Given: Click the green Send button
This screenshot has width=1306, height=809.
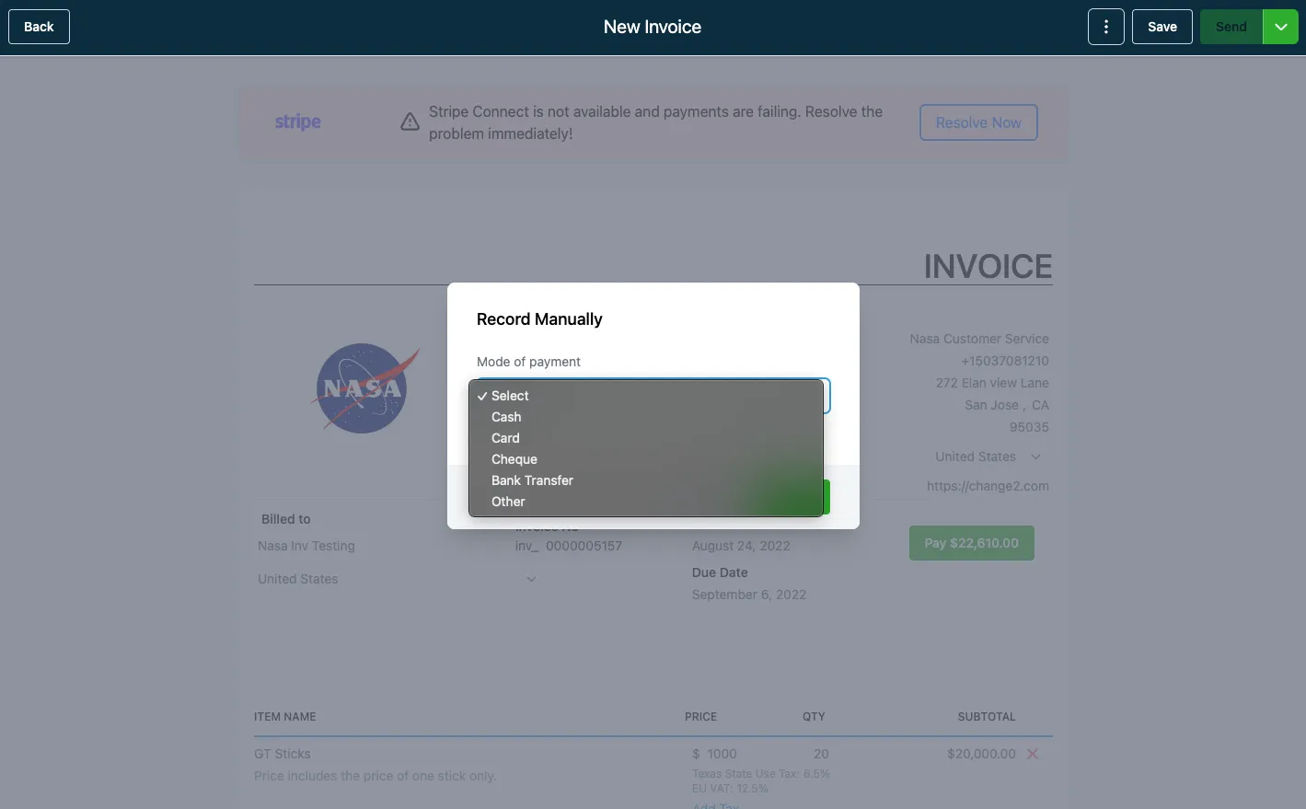Looking at the screenshot, I should coord(1231,27).
